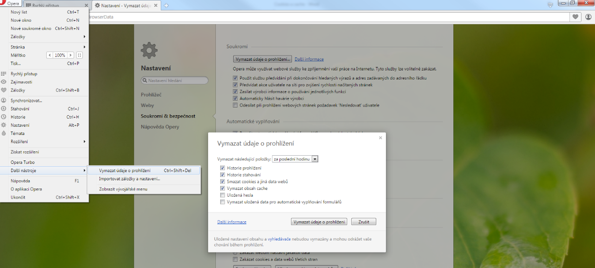This screenshot has height=268, width=595.
Task: Click the new tab plus icon
Action: 166,6
